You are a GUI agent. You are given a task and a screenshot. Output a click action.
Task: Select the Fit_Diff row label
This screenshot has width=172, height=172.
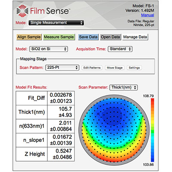click(x=36, y=98)
